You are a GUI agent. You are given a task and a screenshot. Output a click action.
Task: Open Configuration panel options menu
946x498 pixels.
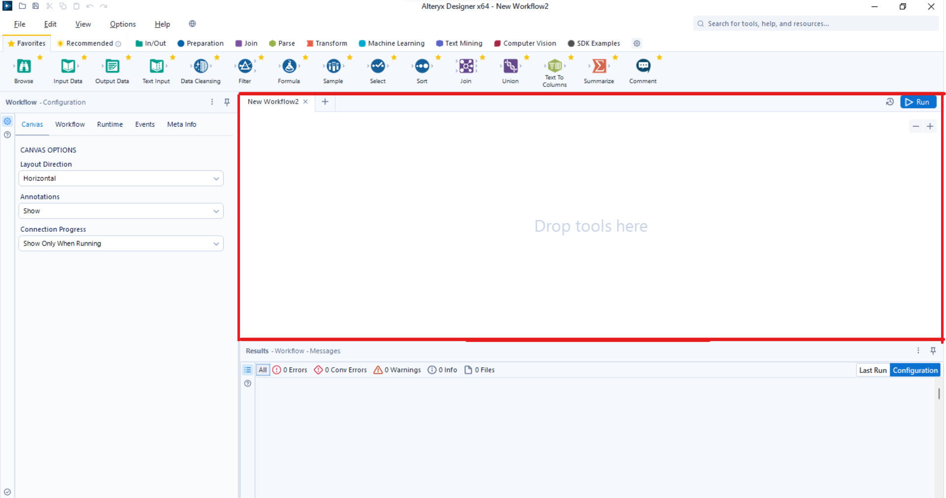coord(212,102)
